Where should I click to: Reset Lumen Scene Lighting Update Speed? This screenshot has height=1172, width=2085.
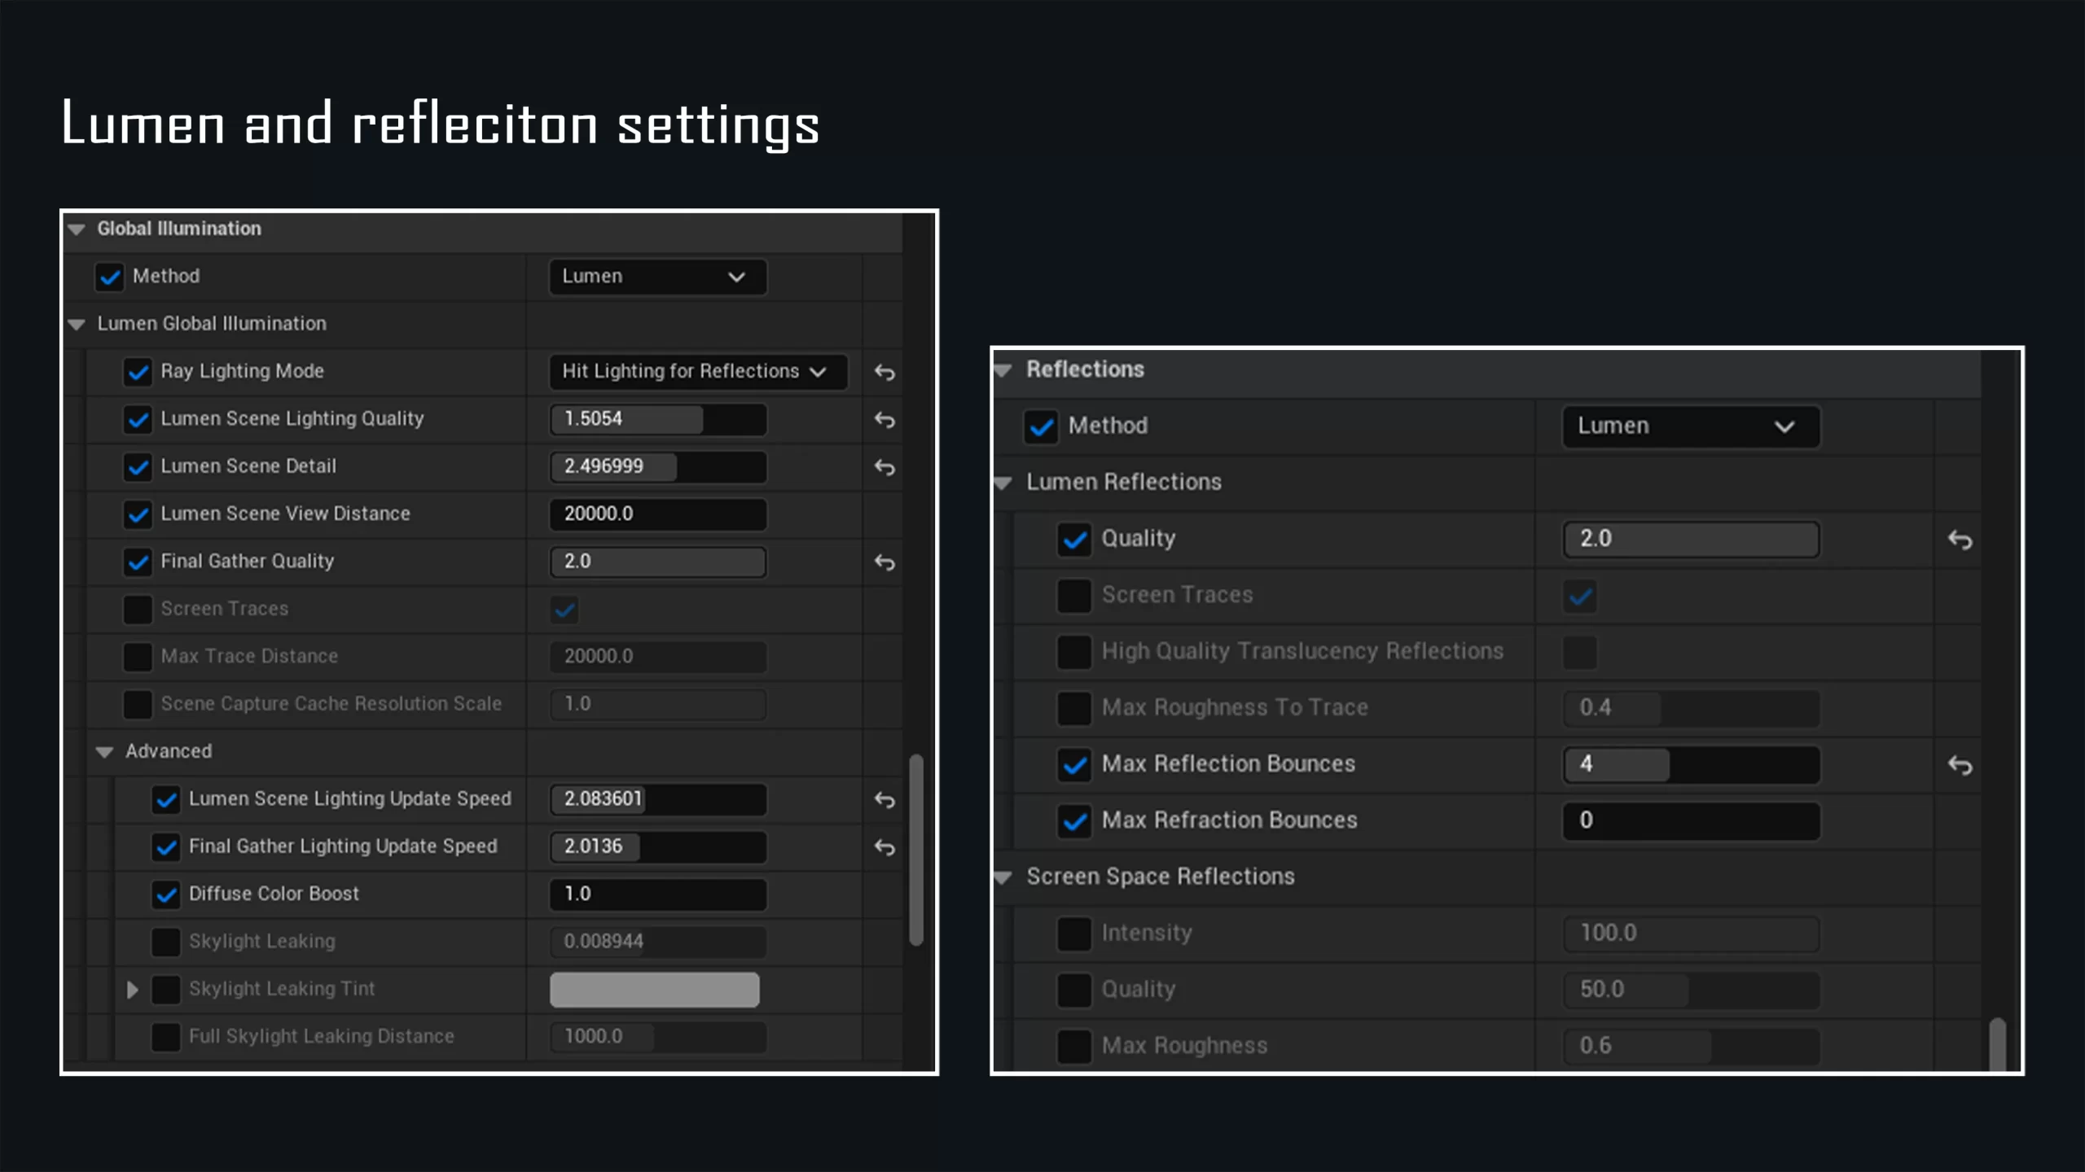(884, 800)
